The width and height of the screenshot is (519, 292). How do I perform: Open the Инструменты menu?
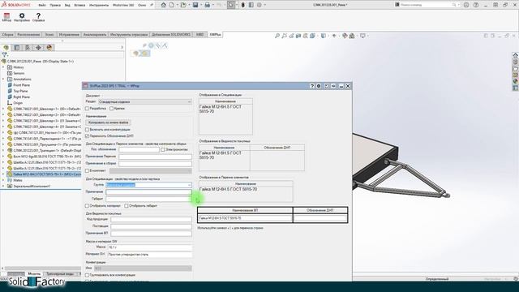coord(99,6)
